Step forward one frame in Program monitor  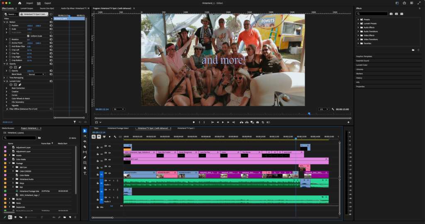click(228, 122)
